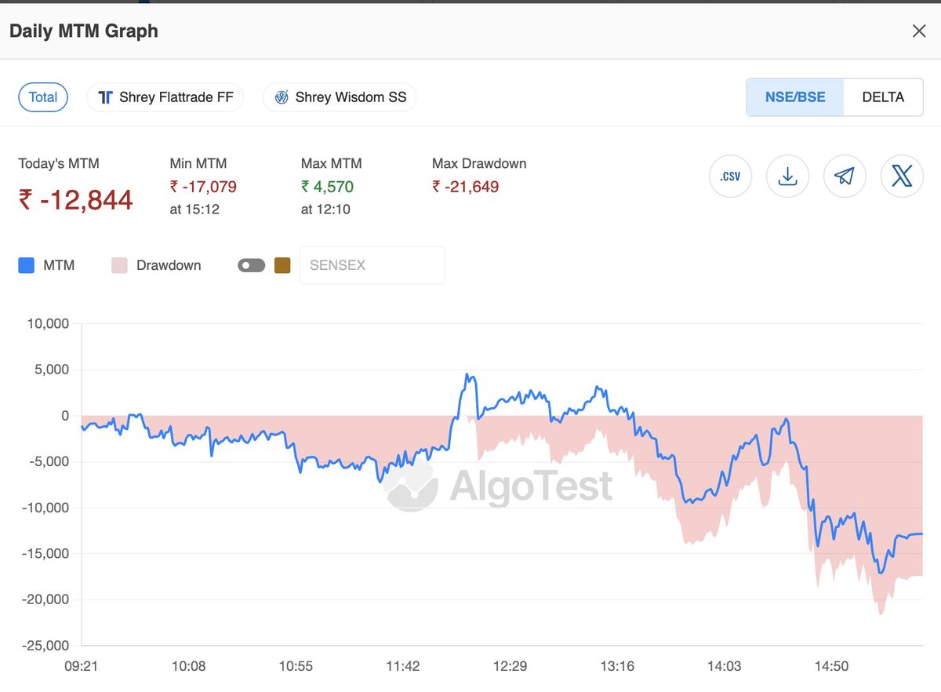Click Max MTM value ₹ 4,570
This screenshot has width=941, height=692.
click(327, 187)
